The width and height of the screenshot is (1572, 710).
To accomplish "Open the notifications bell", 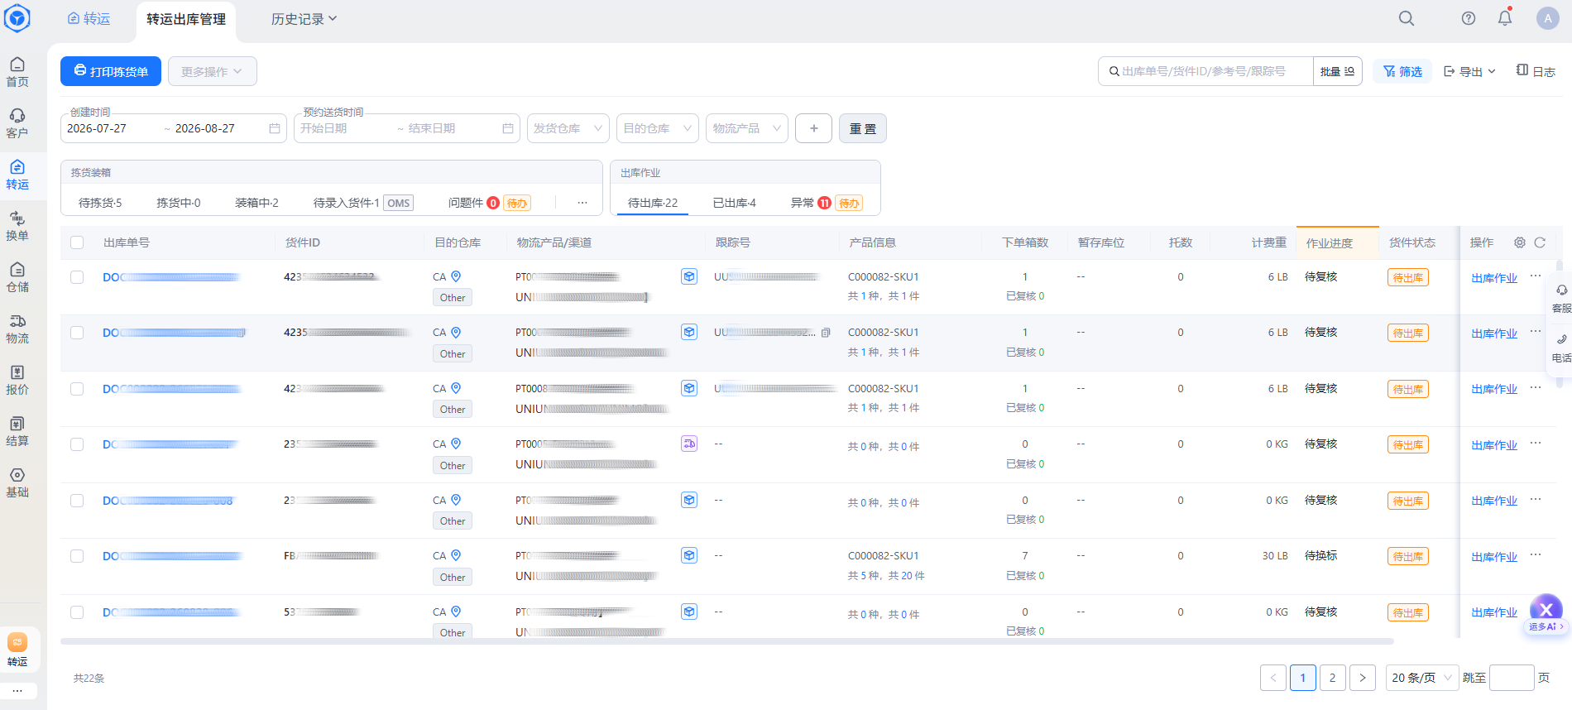I will [x=1505, y=17].
